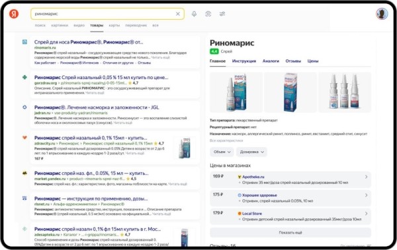The height and width of the screenshot is (250, 397).
Task: Click the green 4.4 rating badge
Action: (x=214, y=51)
